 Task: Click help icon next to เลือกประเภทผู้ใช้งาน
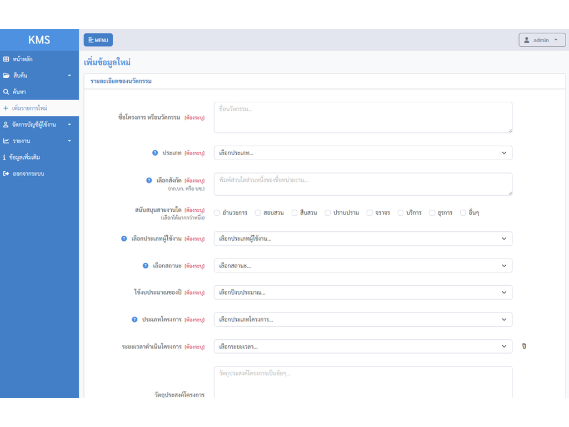(x=124, y=239)
